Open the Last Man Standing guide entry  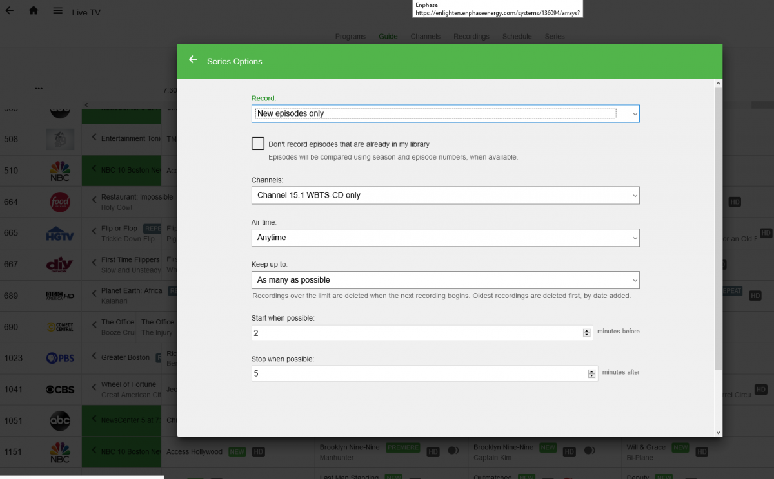click(392, 475)
